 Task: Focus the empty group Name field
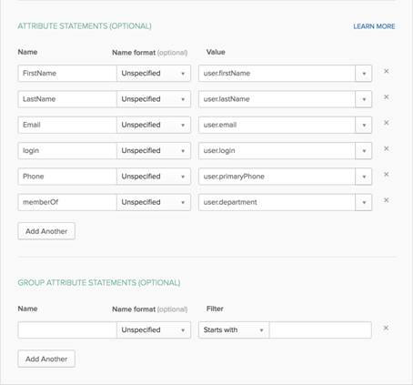(67, 330)
